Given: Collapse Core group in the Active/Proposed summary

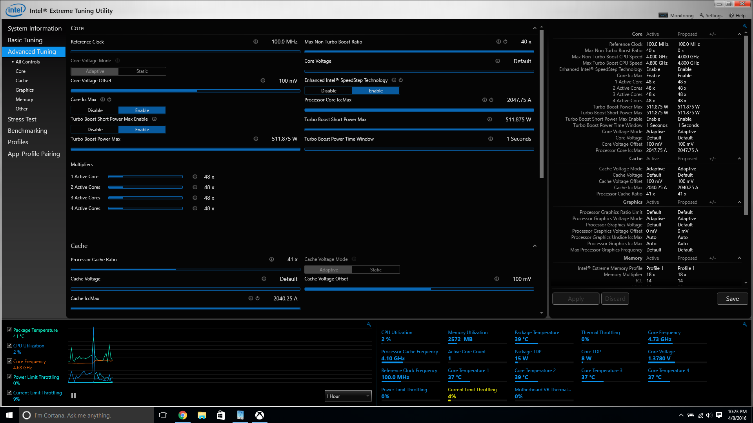Looking at the screenshot, I should click(x=739, y=34).
